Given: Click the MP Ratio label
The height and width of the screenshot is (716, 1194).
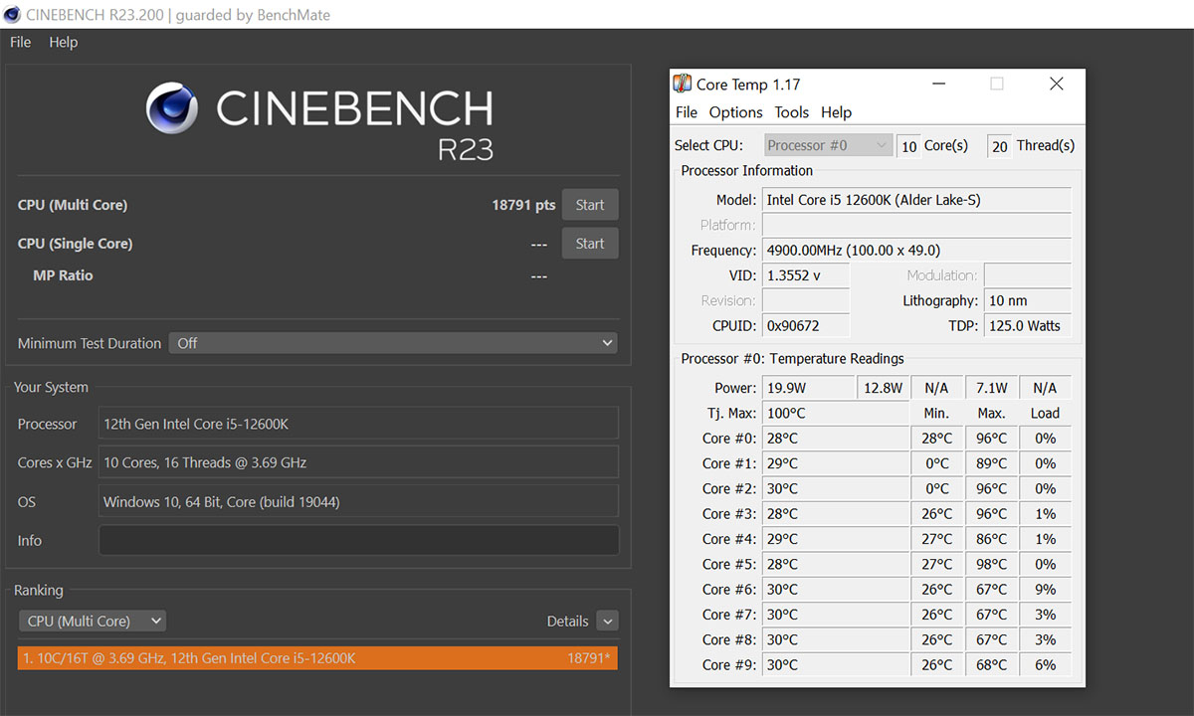Looking at the screenshot, I should pos(63,275).
